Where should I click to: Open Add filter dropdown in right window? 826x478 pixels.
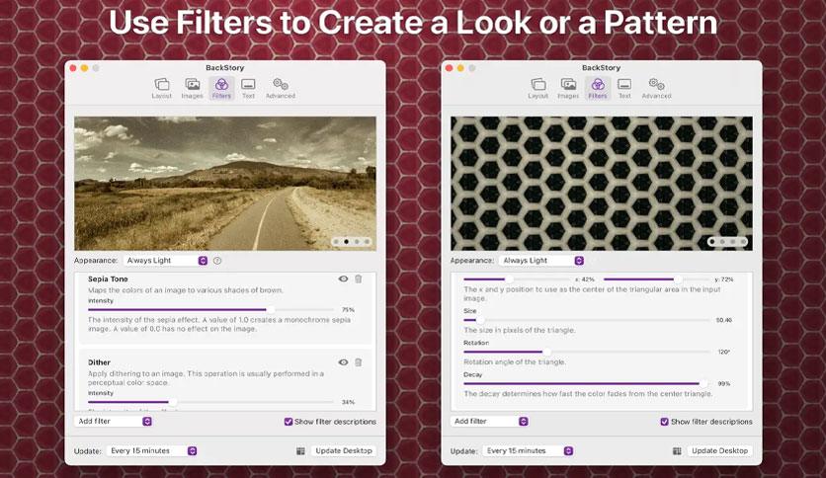[489, 421]
